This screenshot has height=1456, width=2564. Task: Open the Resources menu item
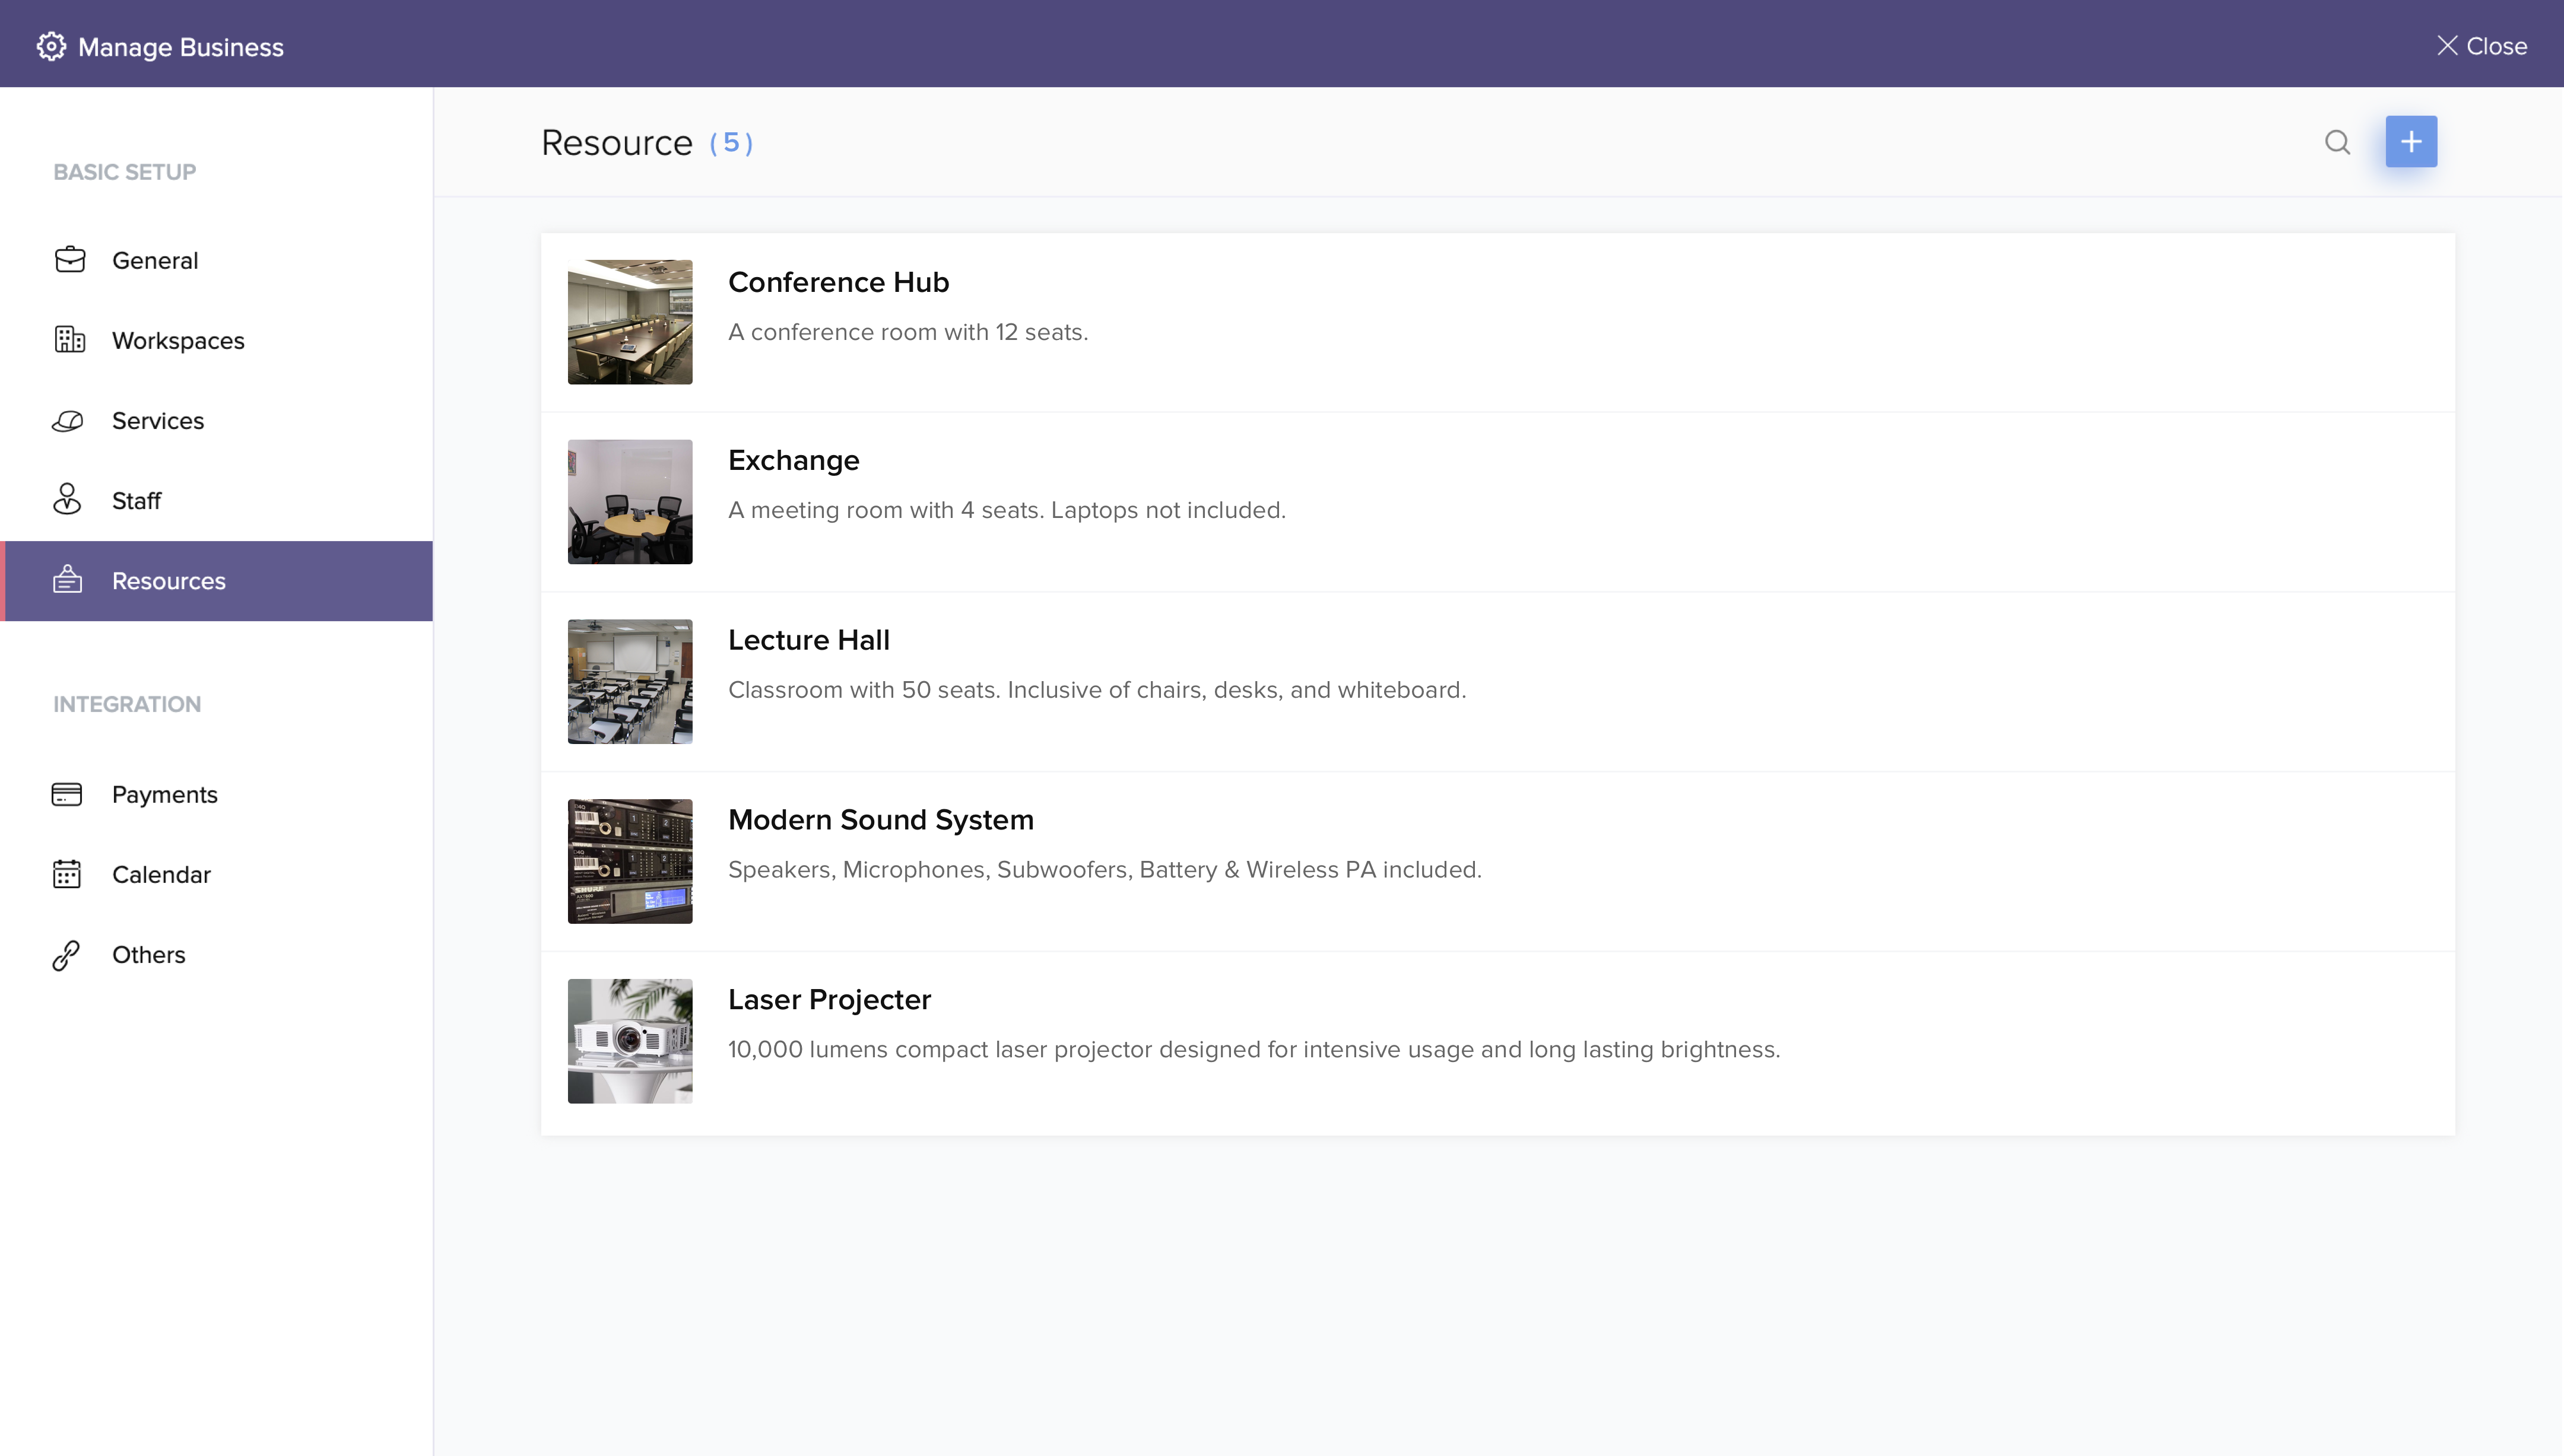pos(168,581)
